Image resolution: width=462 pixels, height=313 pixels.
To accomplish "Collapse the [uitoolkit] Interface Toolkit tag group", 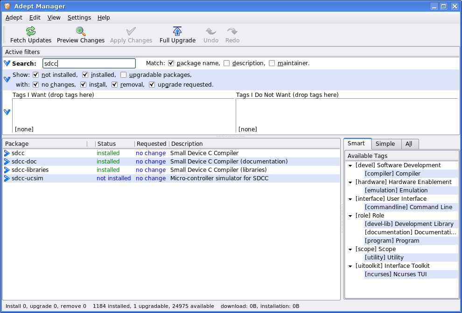I will pos(350,266).
